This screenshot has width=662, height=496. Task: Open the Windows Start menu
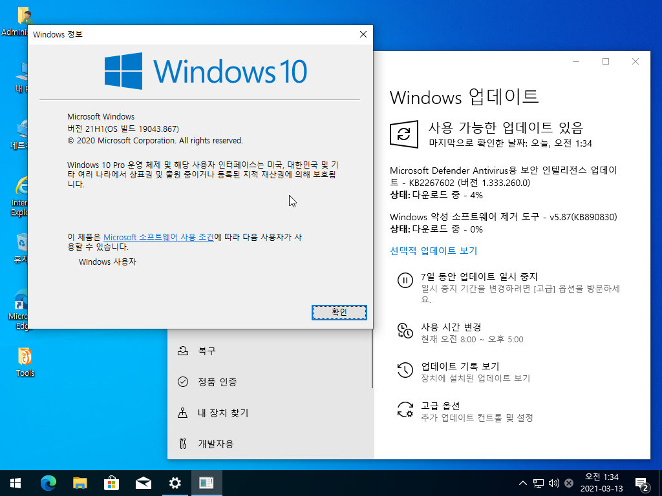point(16,483)
